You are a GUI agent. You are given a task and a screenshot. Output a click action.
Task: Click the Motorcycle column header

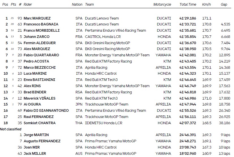(162, 5)
